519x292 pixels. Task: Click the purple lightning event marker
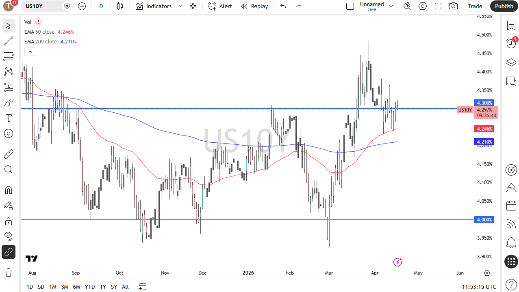click(x=398, y=262)
